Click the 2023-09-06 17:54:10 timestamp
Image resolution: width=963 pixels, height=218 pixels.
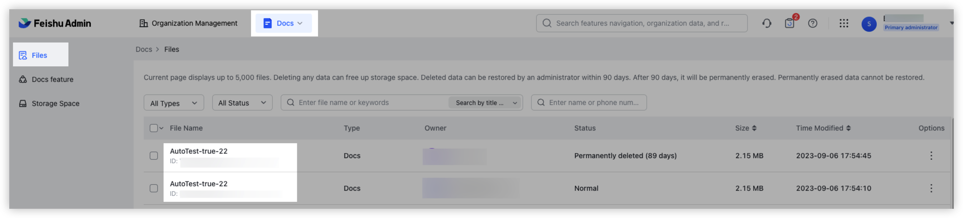point(833,188)
